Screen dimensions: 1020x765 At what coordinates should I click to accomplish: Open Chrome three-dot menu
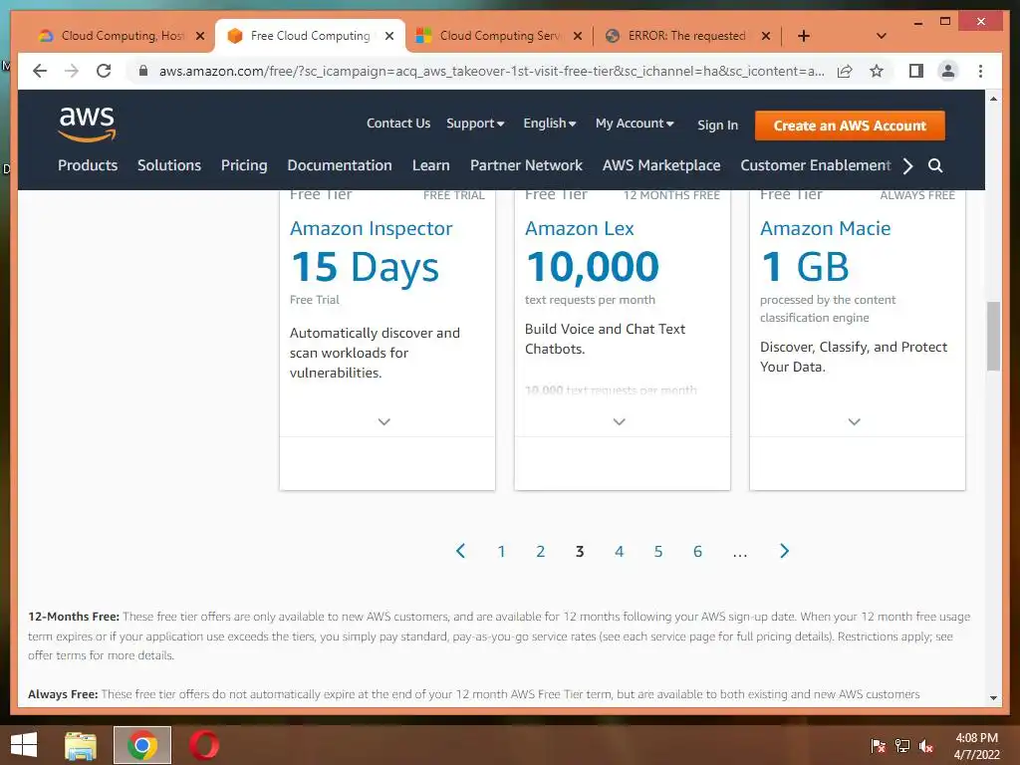click(x=980, y=71)
